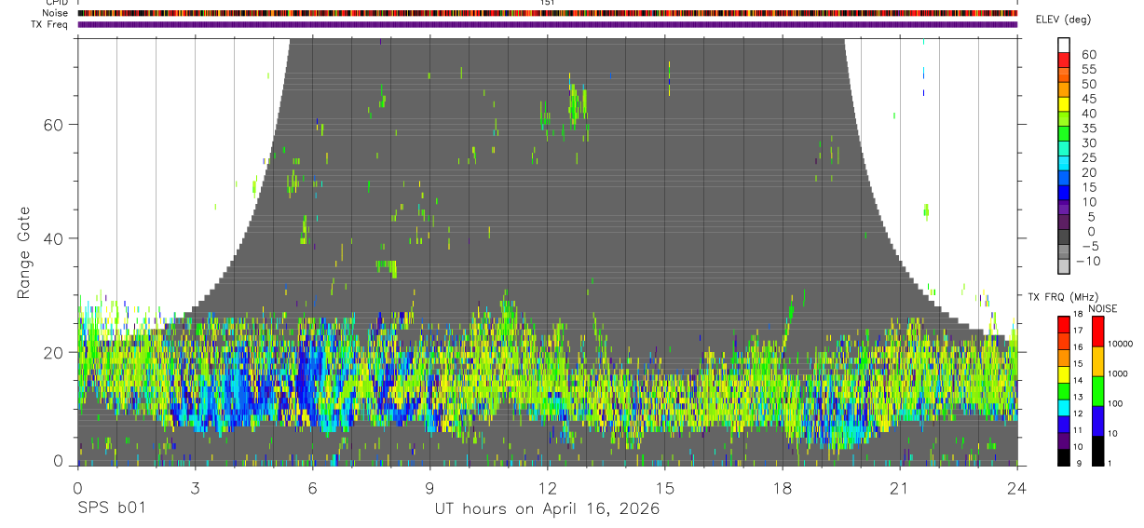Pick the black bottom segment of NOISE colorbar
The width and height of the screenshot is (1144, 528).
coord(1097,451)
